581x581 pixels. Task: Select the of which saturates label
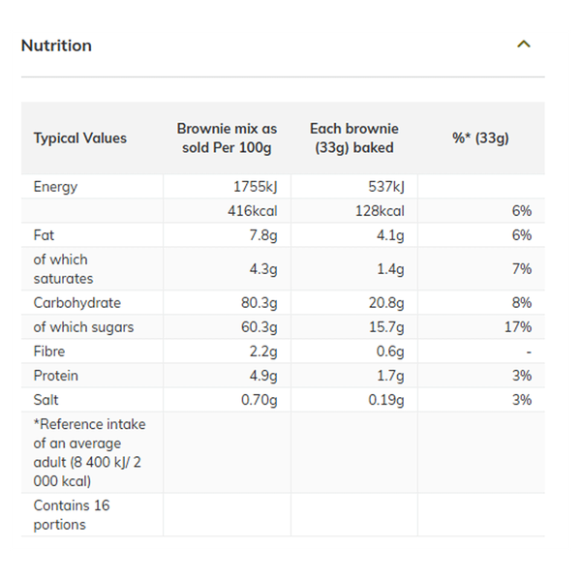tap(63, 269)
